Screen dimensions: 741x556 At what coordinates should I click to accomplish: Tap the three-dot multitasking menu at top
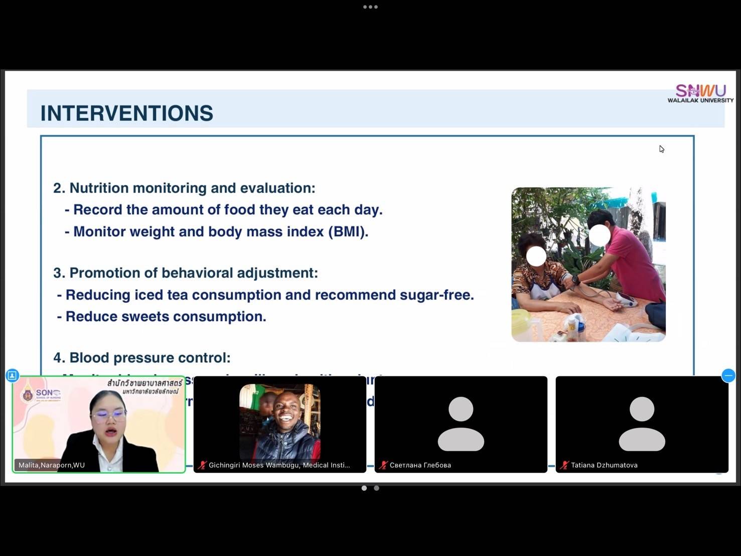tap(370, 7)
